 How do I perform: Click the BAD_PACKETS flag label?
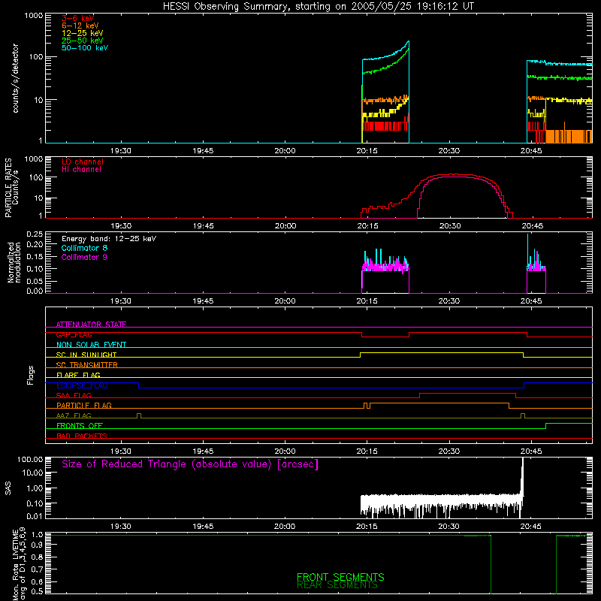(x=82, y=436)
